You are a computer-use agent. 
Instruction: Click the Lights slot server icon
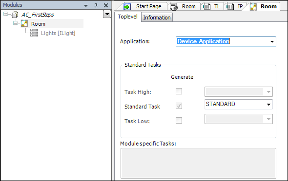pos(34,33)
